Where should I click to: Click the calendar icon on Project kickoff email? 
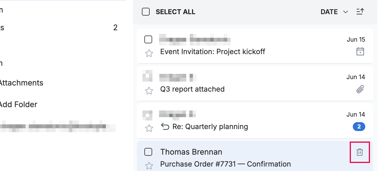pos(360,52)
